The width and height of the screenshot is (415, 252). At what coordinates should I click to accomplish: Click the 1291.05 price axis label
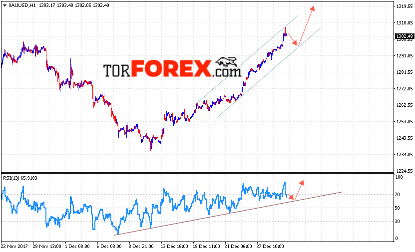pyautogui.click(x=405, y=55)
